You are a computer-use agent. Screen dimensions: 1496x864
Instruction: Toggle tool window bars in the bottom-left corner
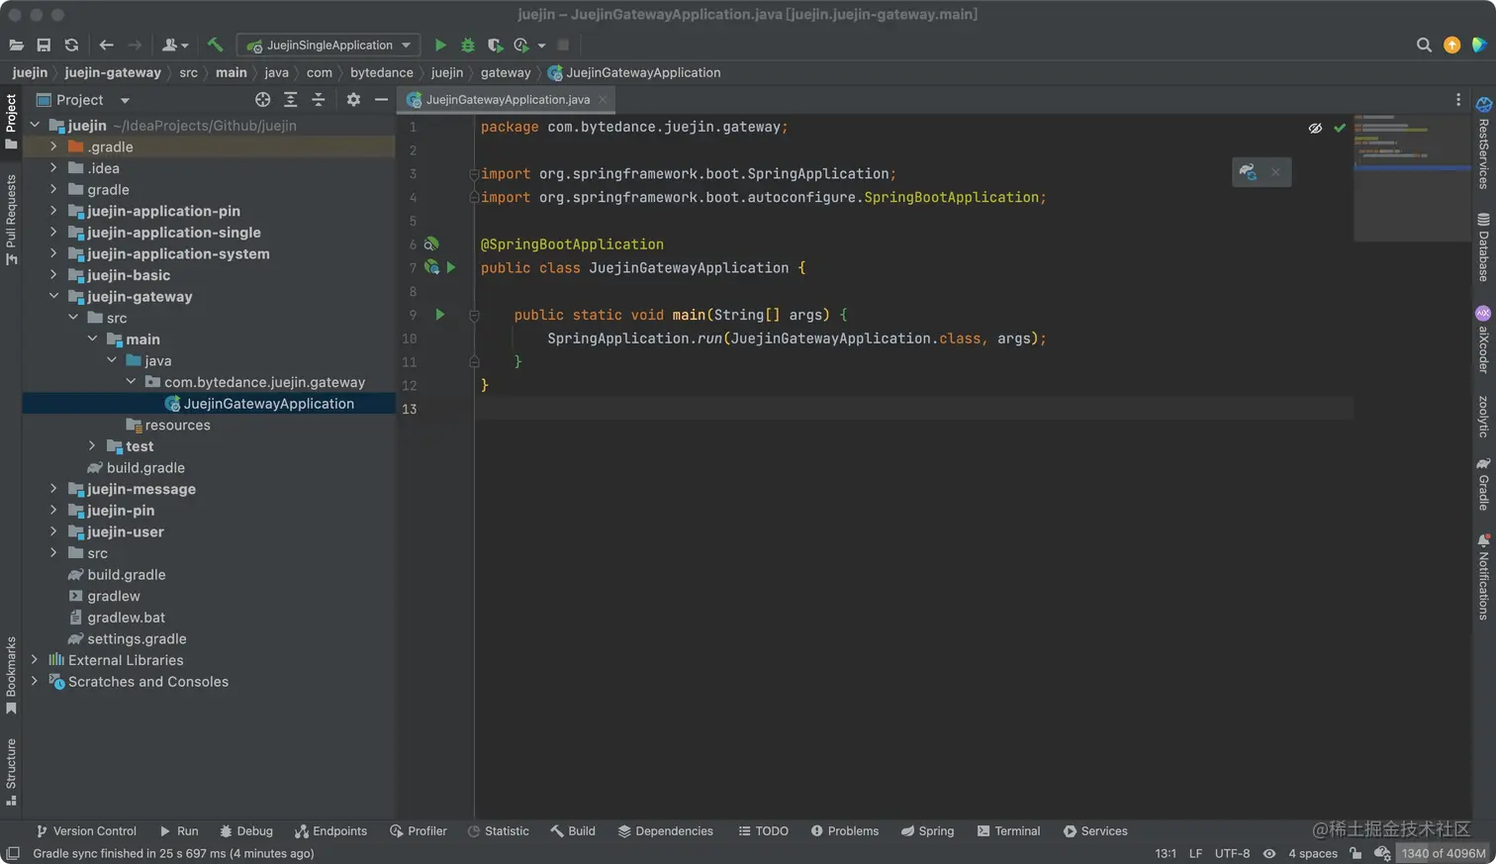pyautogui.click(x=12, y=853)
